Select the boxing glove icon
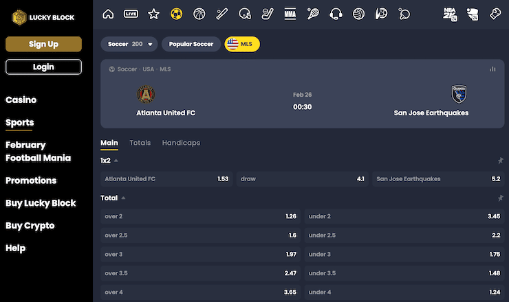509x302 pixels. click(x=495, y=14)
